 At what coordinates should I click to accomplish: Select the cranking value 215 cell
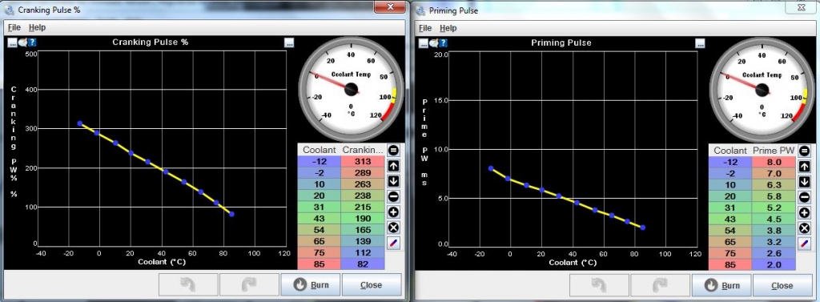363,207
